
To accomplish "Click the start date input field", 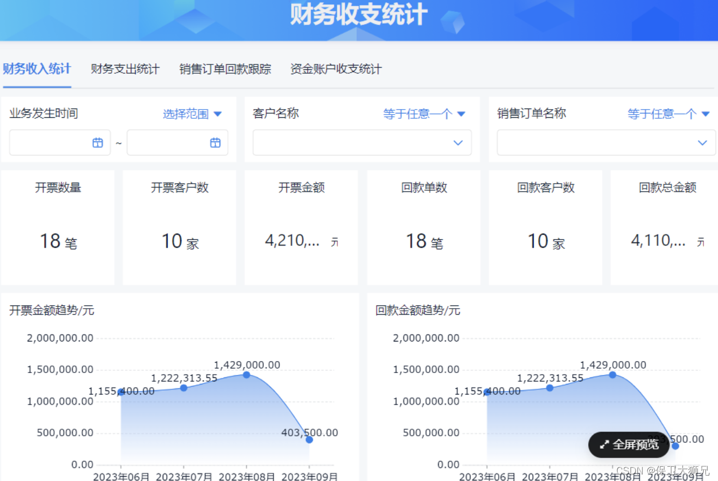I will [60, 143].
